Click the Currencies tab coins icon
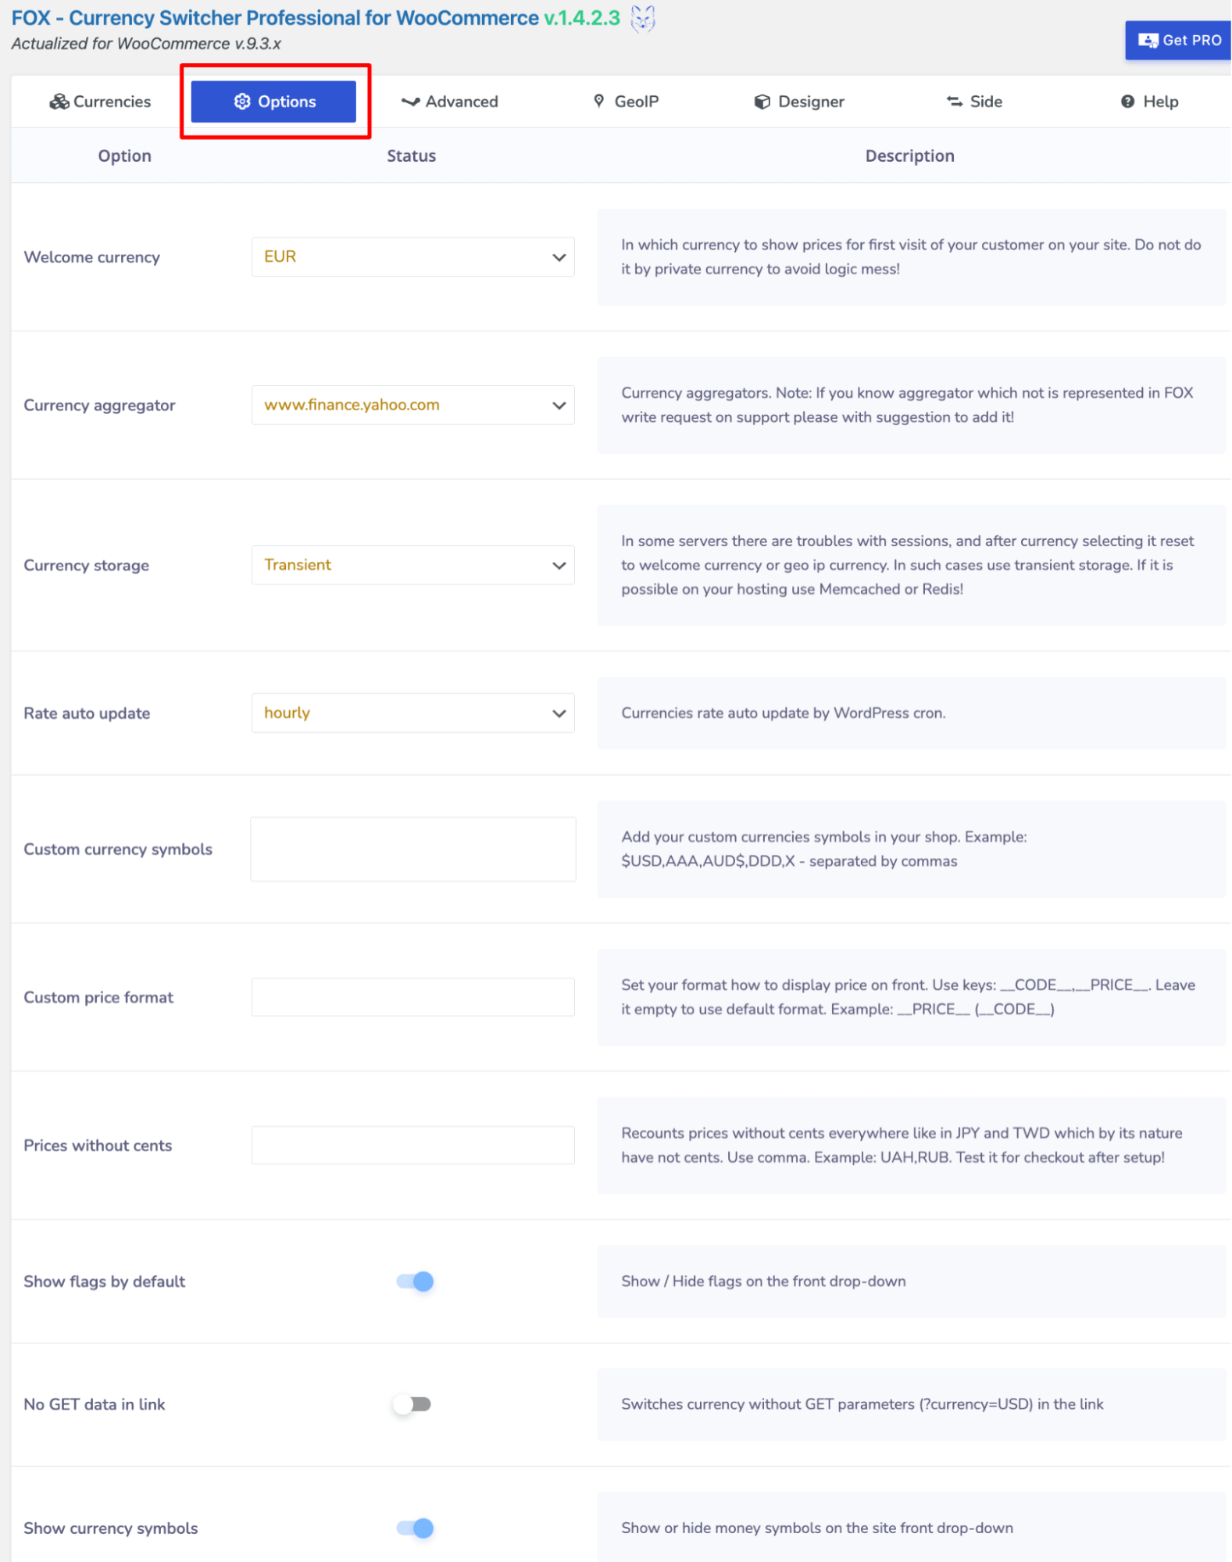 point(59,102)
